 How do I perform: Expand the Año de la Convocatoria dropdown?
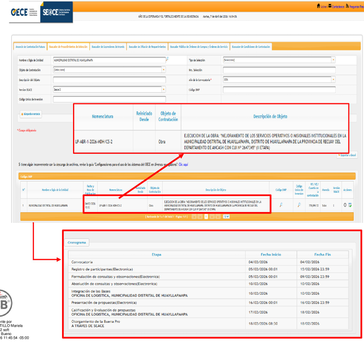pos(333,80)
